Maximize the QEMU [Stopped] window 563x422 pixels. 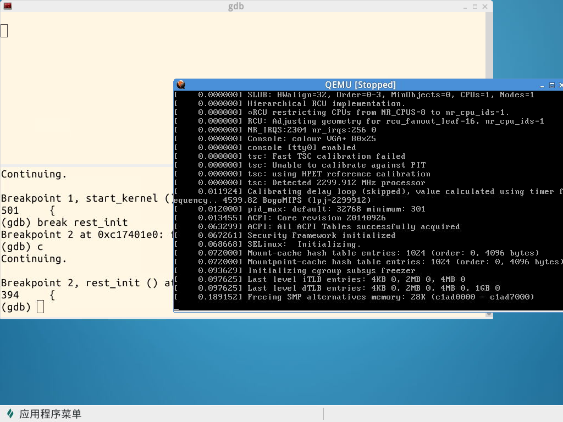tap(551, 85)
